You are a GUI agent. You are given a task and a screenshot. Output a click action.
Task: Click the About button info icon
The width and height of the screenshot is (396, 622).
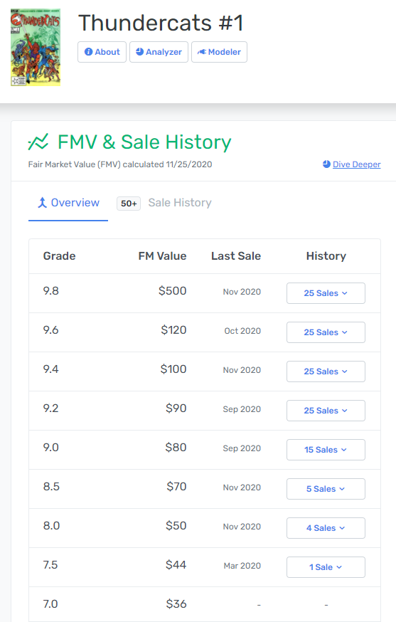coord(89,52)
